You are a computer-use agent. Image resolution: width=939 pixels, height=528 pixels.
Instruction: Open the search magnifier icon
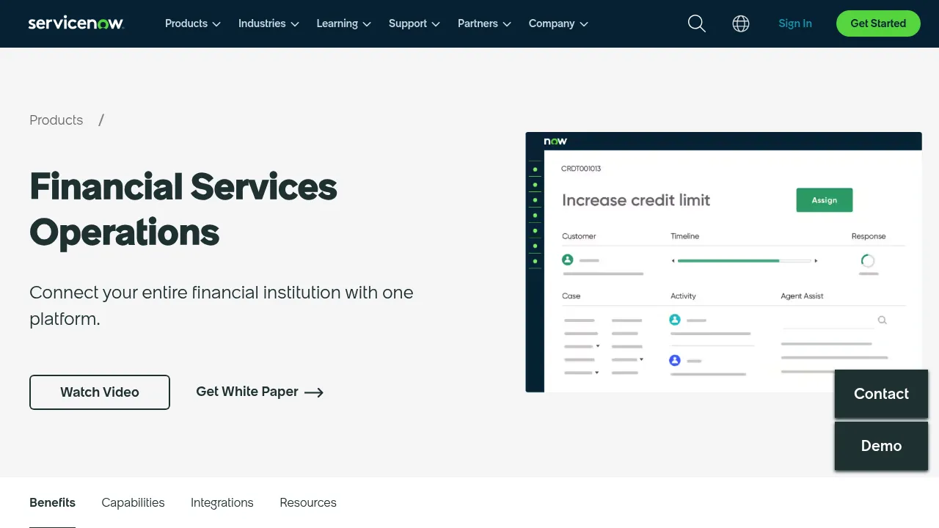pos(697,23)
